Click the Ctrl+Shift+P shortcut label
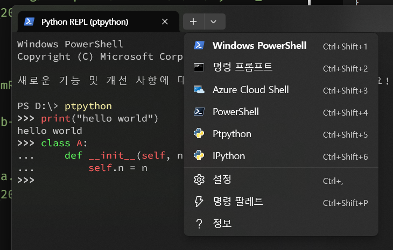 click(x=346, y=203)
